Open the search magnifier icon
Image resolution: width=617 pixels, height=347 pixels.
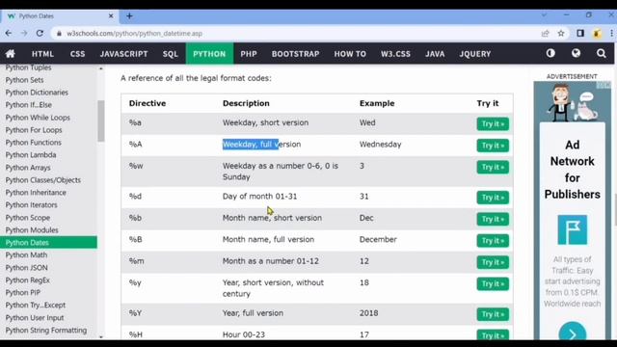[601, 53]
